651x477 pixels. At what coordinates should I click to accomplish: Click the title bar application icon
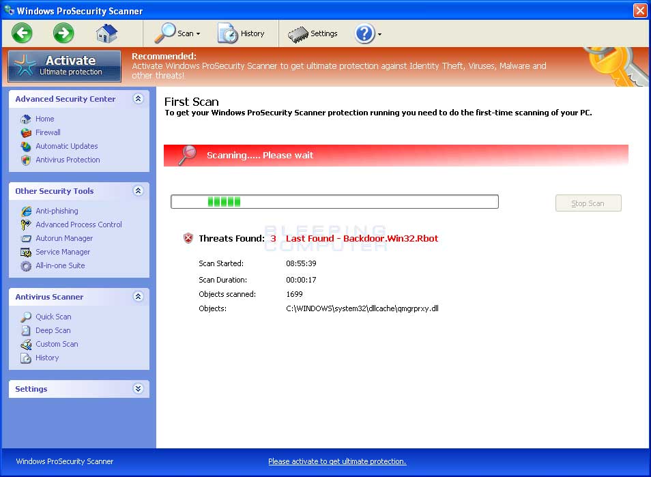click(9, 10)
